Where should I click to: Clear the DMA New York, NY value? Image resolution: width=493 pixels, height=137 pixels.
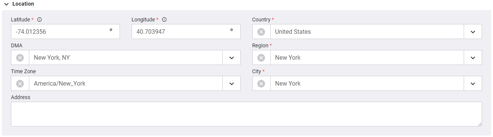point(20,58)
